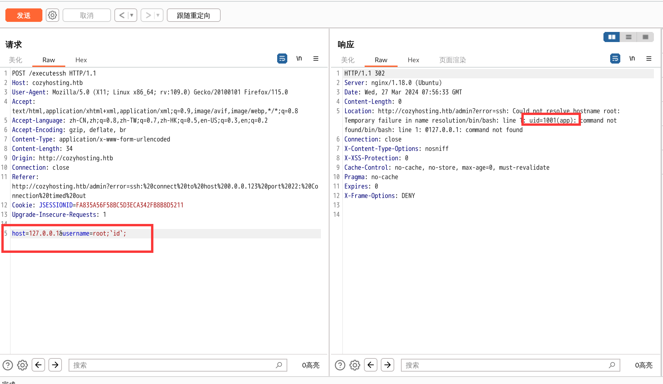The width and height of the screenshot is (663, 384).
Task: Toggle word wrap icon in response panel
Action: (615, 59)
